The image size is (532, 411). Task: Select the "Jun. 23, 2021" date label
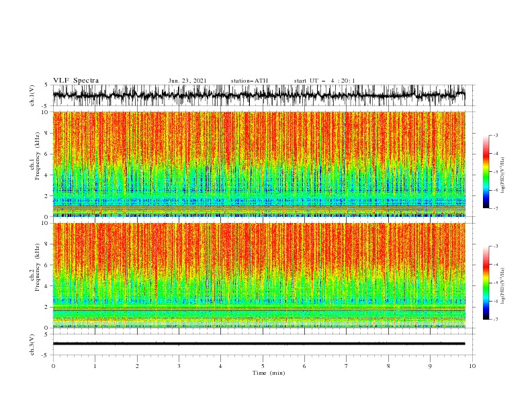point(187,81)
